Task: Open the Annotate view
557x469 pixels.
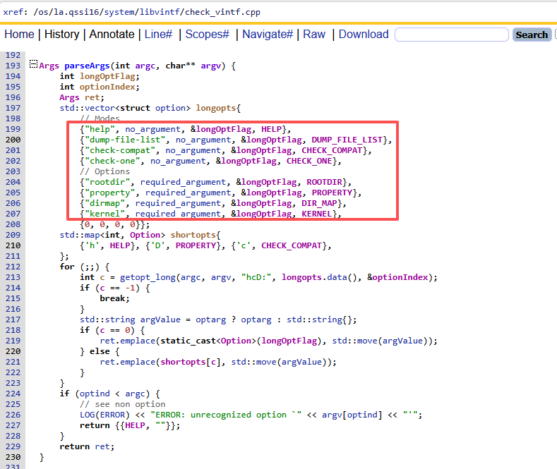Action: point(112,35)
